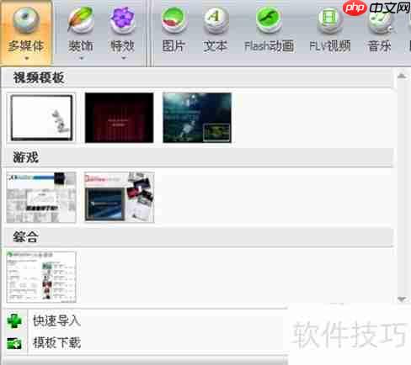This screenshot has height=365, width=411.
Task: Select the white framed video template thumbnail
Action: click(41, 118)
